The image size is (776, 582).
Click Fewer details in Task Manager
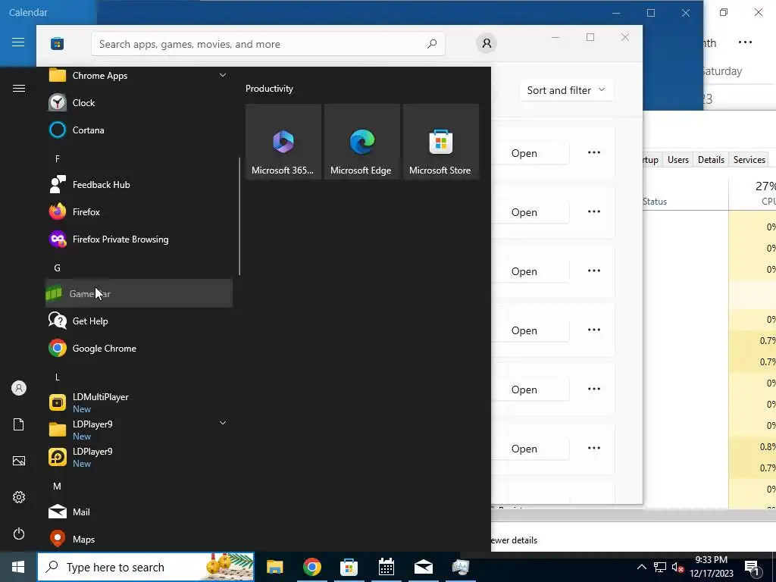coord(515,540)
